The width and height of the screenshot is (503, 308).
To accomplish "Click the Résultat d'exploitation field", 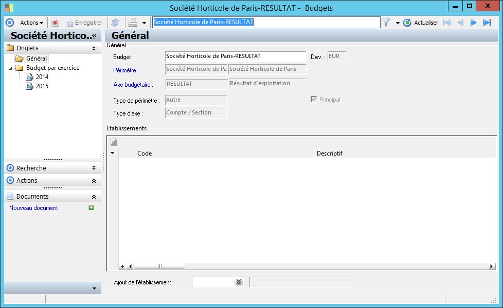I will tap(267, 84).
